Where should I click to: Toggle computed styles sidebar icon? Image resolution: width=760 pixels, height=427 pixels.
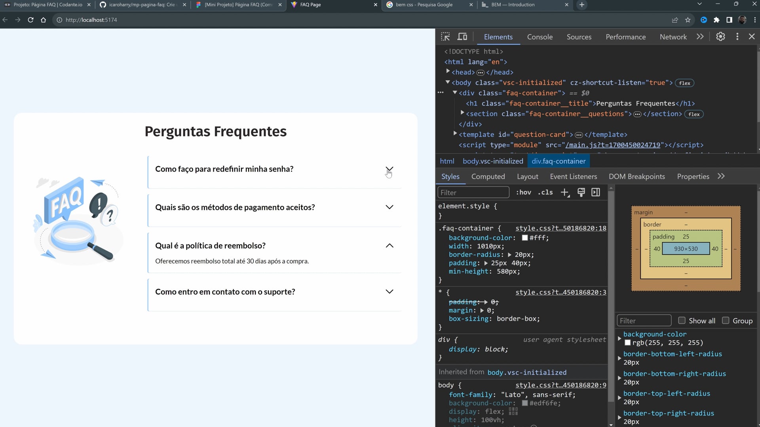(596, 193)
